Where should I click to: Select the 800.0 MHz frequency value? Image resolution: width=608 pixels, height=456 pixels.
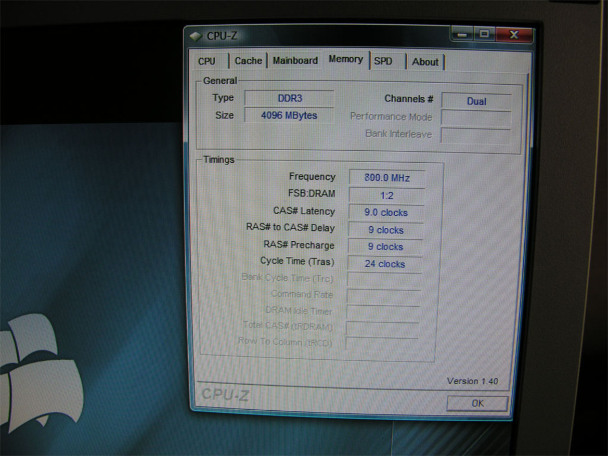click(387, 178)
